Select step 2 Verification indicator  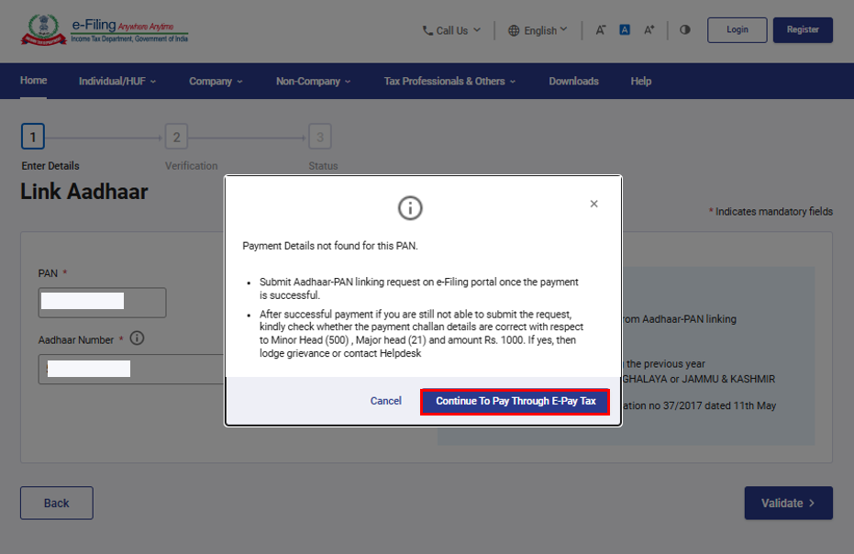pyautogui.click(x=176, y=137)
